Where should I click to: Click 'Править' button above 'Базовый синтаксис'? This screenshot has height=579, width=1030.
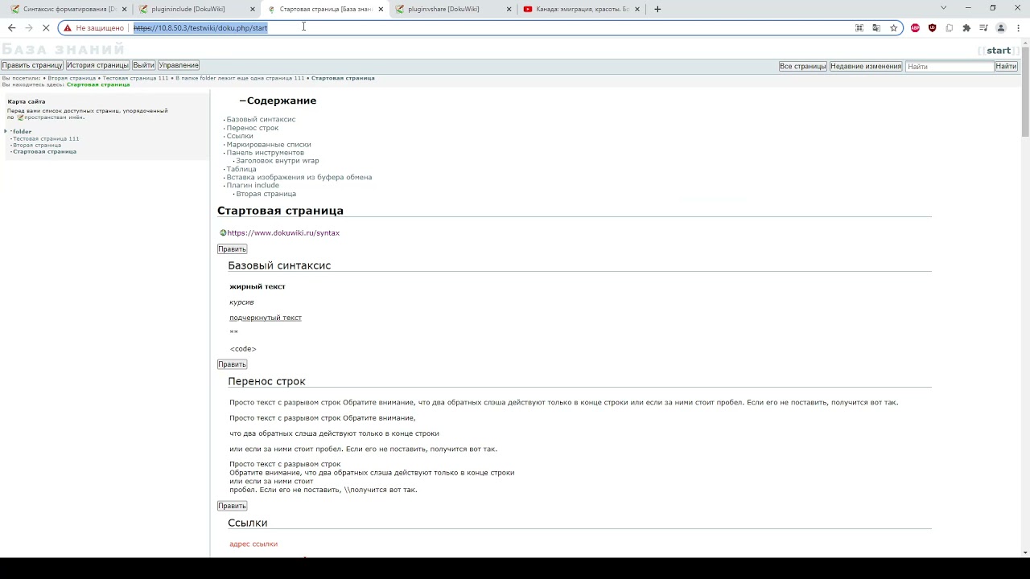232,249
